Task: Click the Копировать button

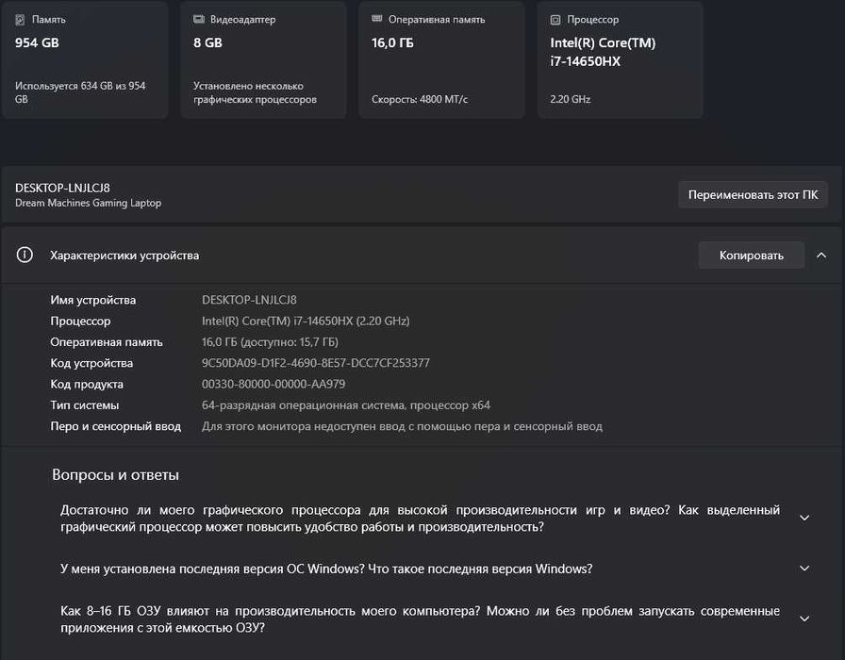Action: (752, 256)
